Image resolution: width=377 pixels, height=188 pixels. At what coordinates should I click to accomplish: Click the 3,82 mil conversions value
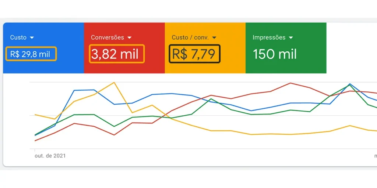point(116,54)
